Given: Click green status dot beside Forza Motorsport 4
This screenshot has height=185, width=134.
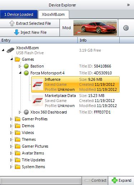Looking at the screenshot, I should pyautogui.click(x=26, y=73).
